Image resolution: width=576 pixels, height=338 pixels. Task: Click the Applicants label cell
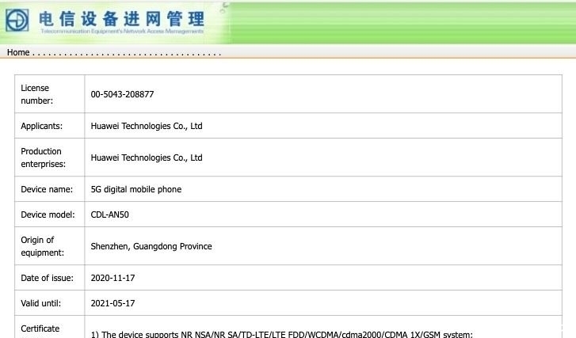coord(50,126)
